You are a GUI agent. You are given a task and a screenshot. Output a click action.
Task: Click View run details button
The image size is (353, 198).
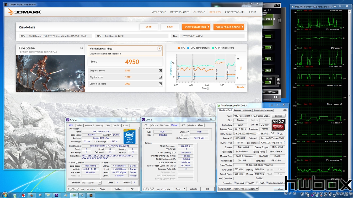tap(196, 27)
